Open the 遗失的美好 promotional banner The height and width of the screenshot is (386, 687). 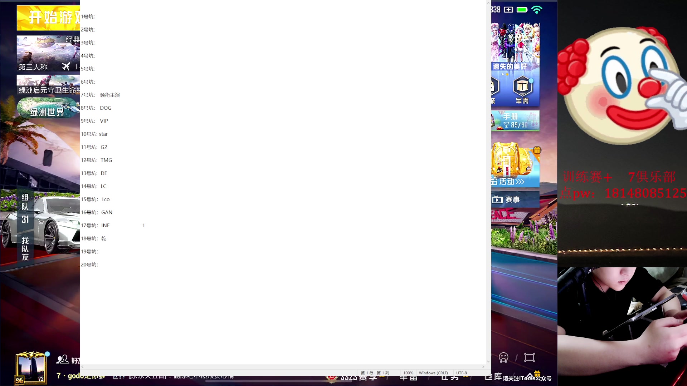pyautogui.click(x=515, y=47)
